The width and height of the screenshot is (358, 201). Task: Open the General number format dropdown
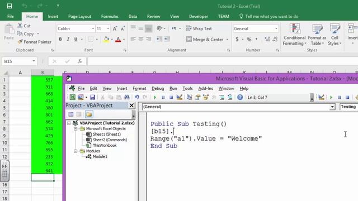click(276, 28)
